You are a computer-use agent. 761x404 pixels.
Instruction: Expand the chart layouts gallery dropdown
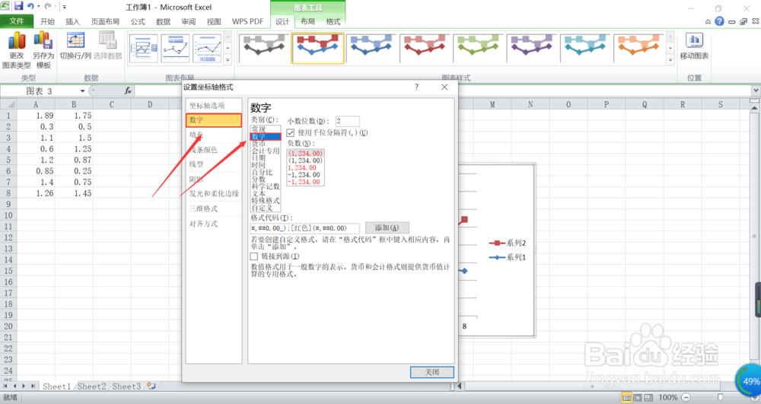point(228,60)
